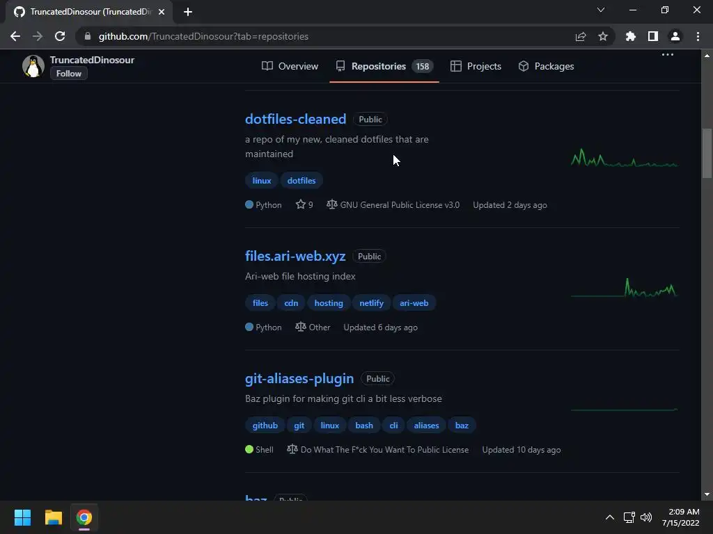
Task: View site info via the lock icon
Action: [88, 36]
